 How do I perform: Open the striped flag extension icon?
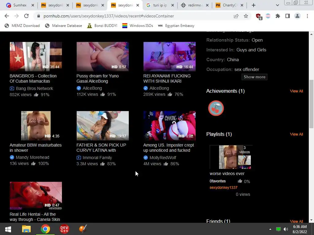coord(268,16)
